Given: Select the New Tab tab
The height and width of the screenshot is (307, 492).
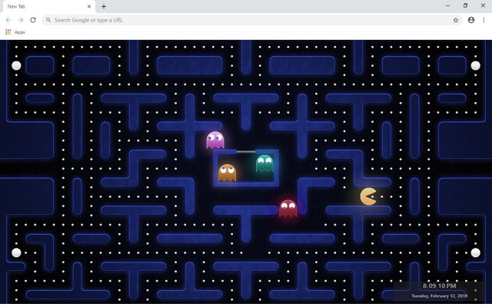Looking at the screenshot, I should (49, 6).
